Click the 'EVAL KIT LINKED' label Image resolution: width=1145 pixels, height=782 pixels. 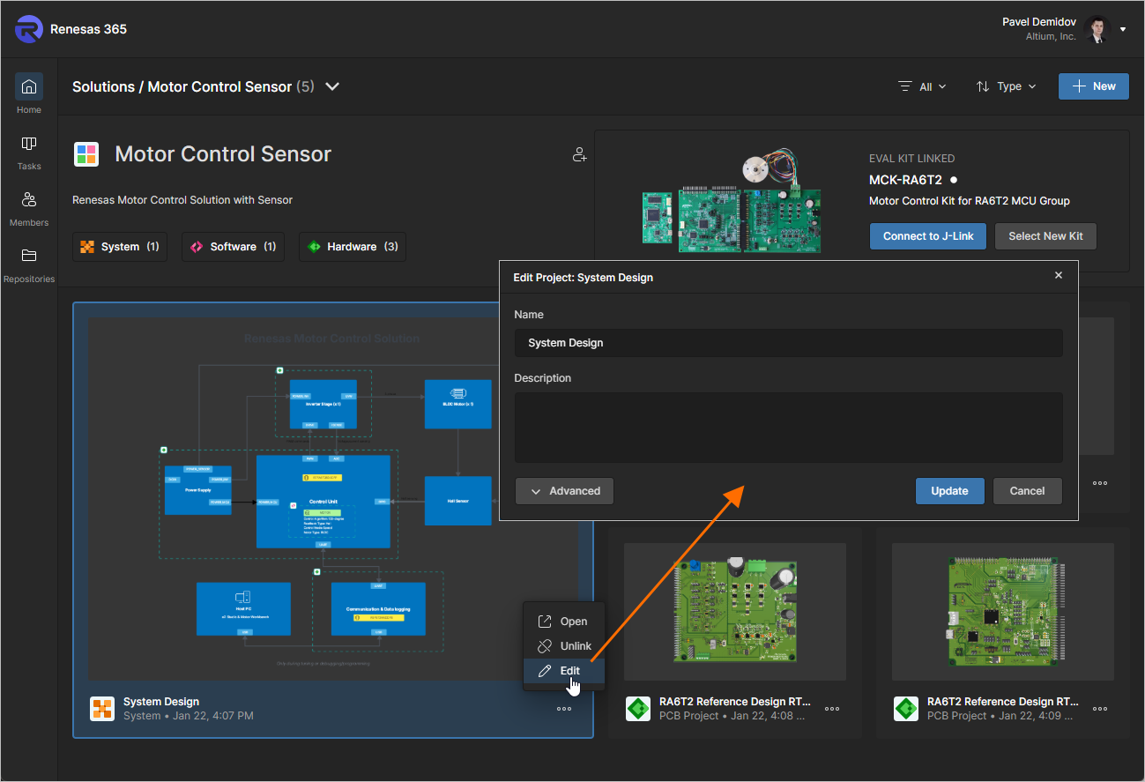[x=911, y=159]
